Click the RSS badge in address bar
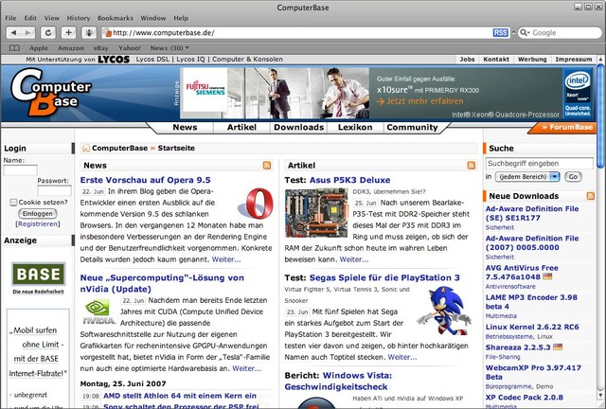Image resolution: width=606 pixels, height=409 pixels. [500, 33]
